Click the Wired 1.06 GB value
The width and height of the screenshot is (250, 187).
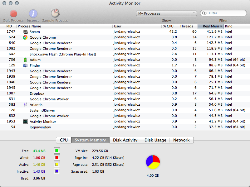(39, 158)
